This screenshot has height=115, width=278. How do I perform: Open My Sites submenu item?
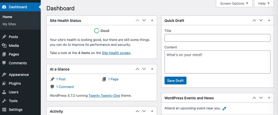tap(9, 24)
